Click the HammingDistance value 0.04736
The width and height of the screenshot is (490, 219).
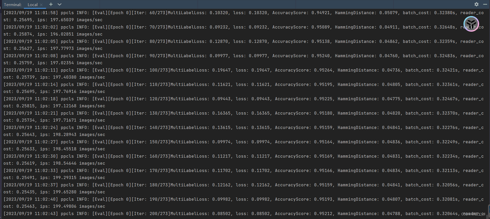391,70
